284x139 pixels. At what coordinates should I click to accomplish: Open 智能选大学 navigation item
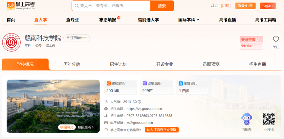pyautogui.click(x=148, y=20)
